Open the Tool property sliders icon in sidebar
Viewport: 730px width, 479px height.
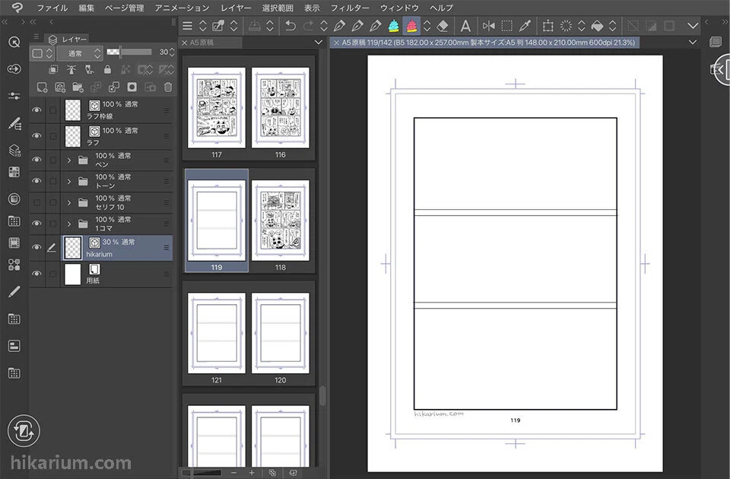coord(14,96)
